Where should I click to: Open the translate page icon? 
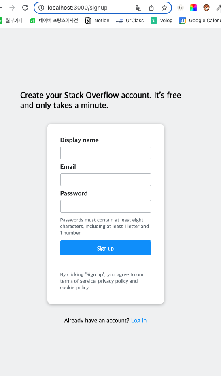[138, 8]
